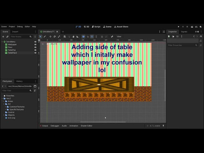
Task: Open the Help menu
Action: coord(34,26)
